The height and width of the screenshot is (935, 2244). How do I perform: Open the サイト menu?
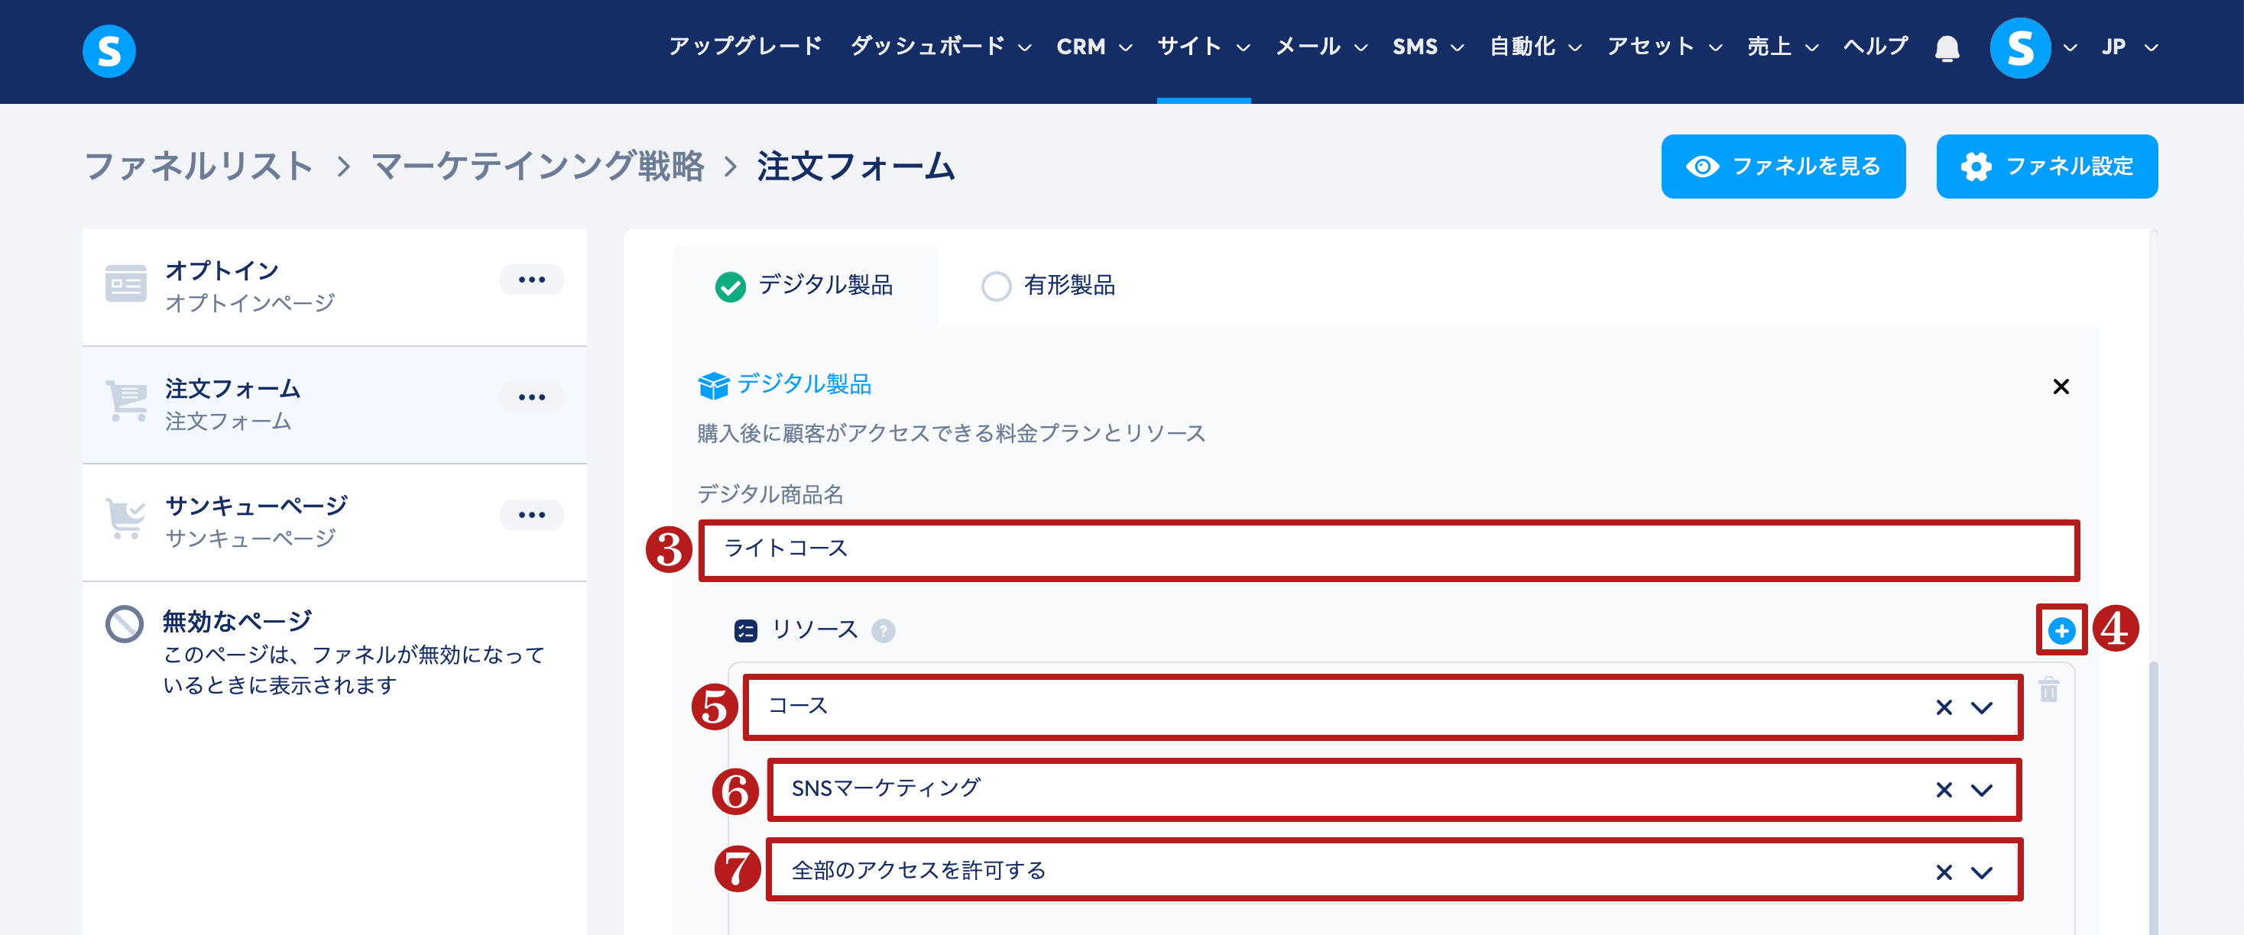(1203, 47)
